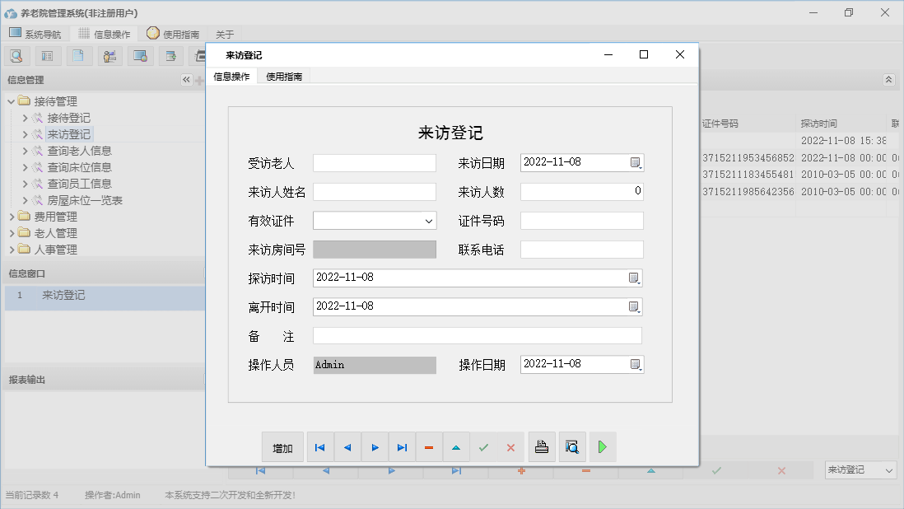Open the 来访日期 date picker
The image size is (904, 509).
click(636, 162)
